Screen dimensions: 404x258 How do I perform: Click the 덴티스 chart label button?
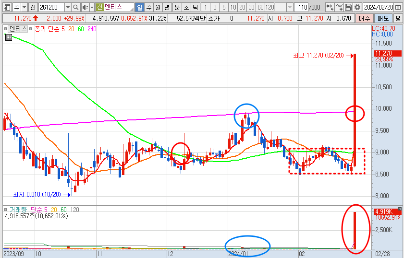pyautogui.click(x=17, y=29)
